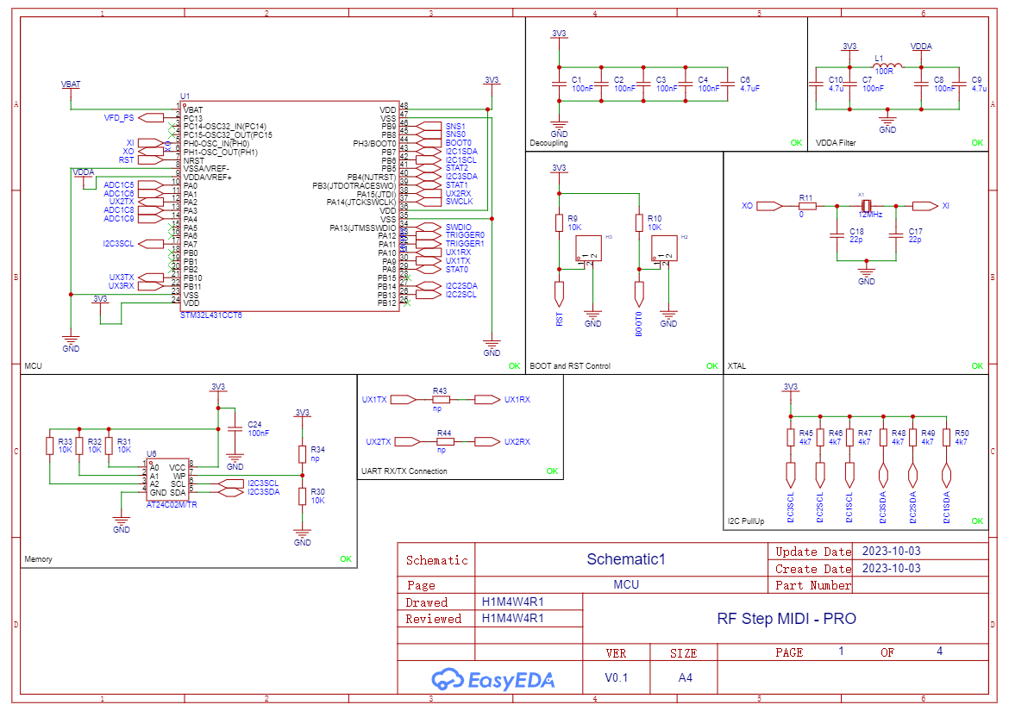Click pull-up resistor R45 4k7

click(791, 437)
